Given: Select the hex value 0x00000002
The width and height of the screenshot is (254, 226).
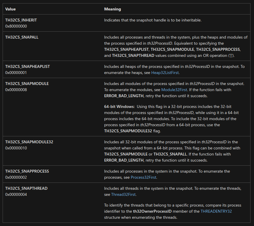Looking at the screenshot, I should pos(16,177).
